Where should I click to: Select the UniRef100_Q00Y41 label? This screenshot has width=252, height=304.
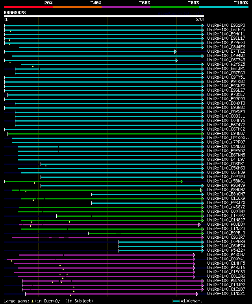[226, 259]
